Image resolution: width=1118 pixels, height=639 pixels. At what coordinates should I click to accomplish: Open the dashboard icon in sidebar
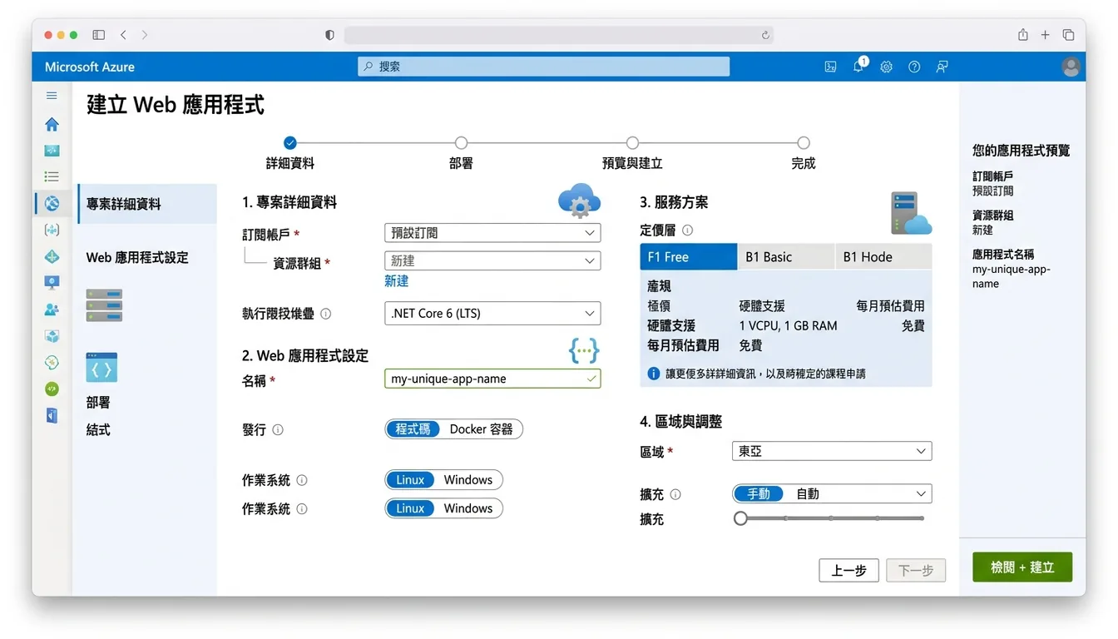[52, 151]
